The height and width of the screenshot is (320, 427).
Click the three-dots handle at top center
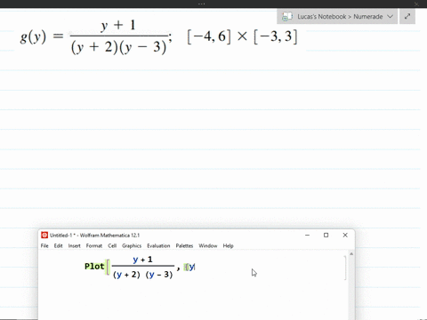tap(202, 4)
